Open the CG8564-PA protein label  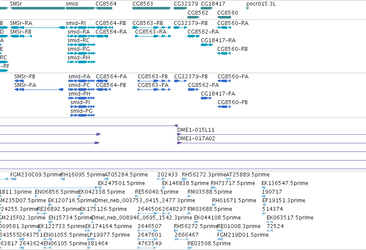pyautogui.click(x=111, y=77)
